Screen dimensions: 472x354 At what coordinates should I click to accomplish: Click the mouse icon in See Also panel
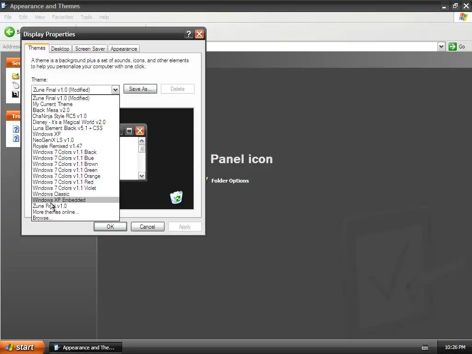16,85
